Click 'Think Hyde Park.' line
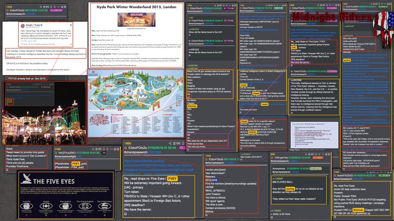The width and height of the screenshot is (394, 221). tap(16, 159)
